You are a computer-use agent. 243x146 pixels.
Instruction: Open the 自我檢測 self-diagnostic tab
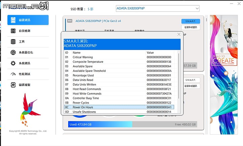pyautogui.click(x=28, y=31)
